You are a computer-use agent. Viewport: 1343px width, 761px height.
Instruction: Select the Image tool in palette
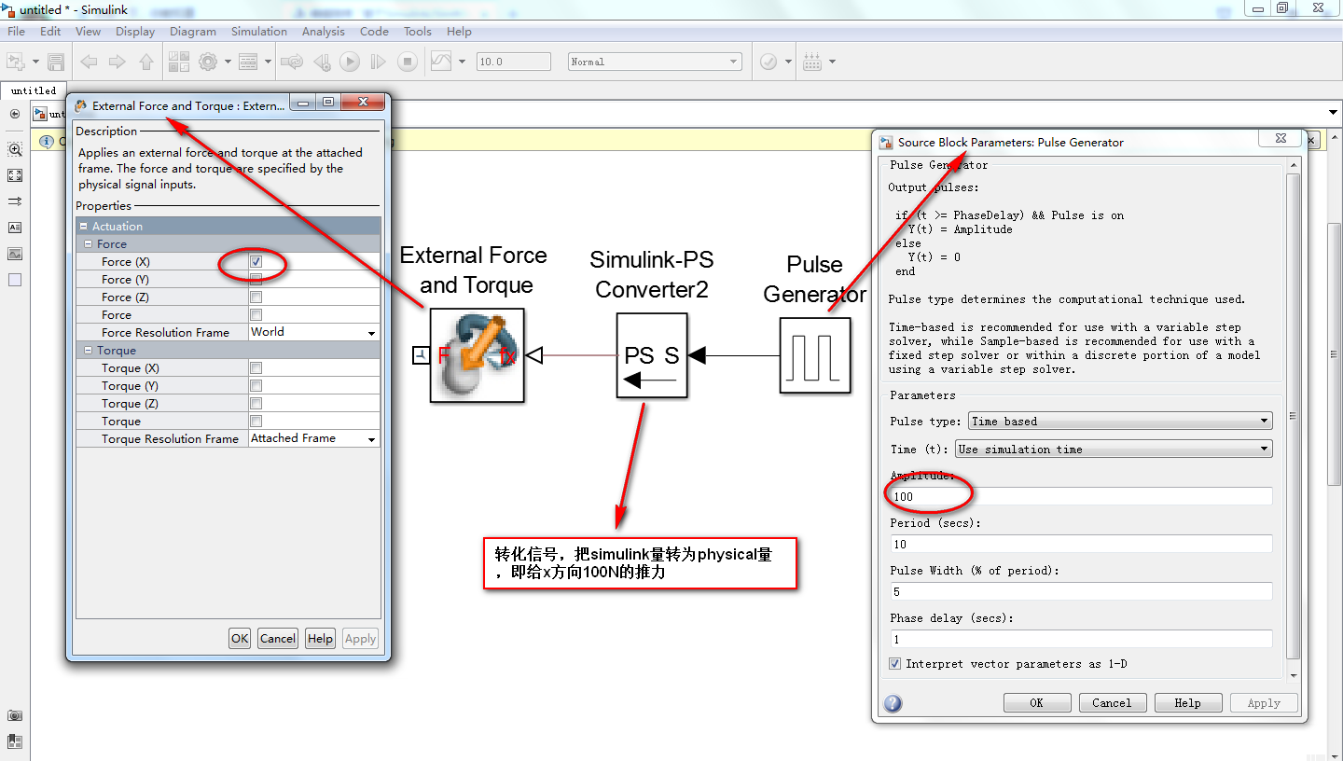[15, 254]
